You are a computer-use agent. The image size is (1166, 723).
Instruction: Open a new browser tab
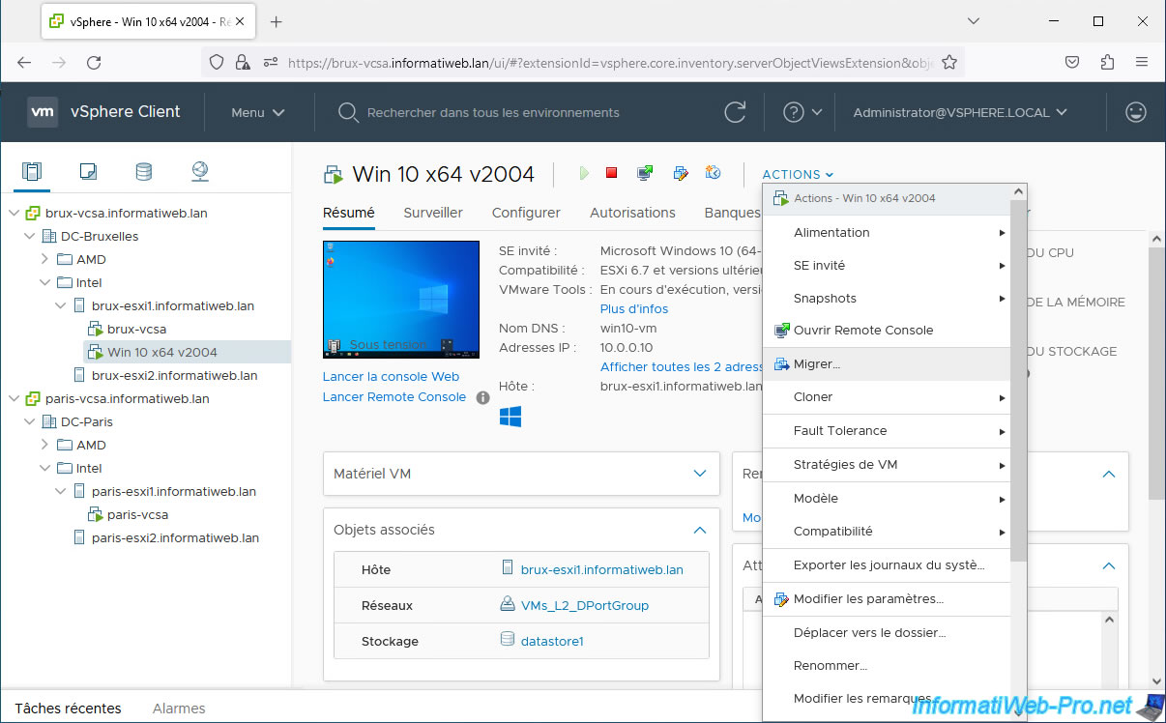point(277,21)
